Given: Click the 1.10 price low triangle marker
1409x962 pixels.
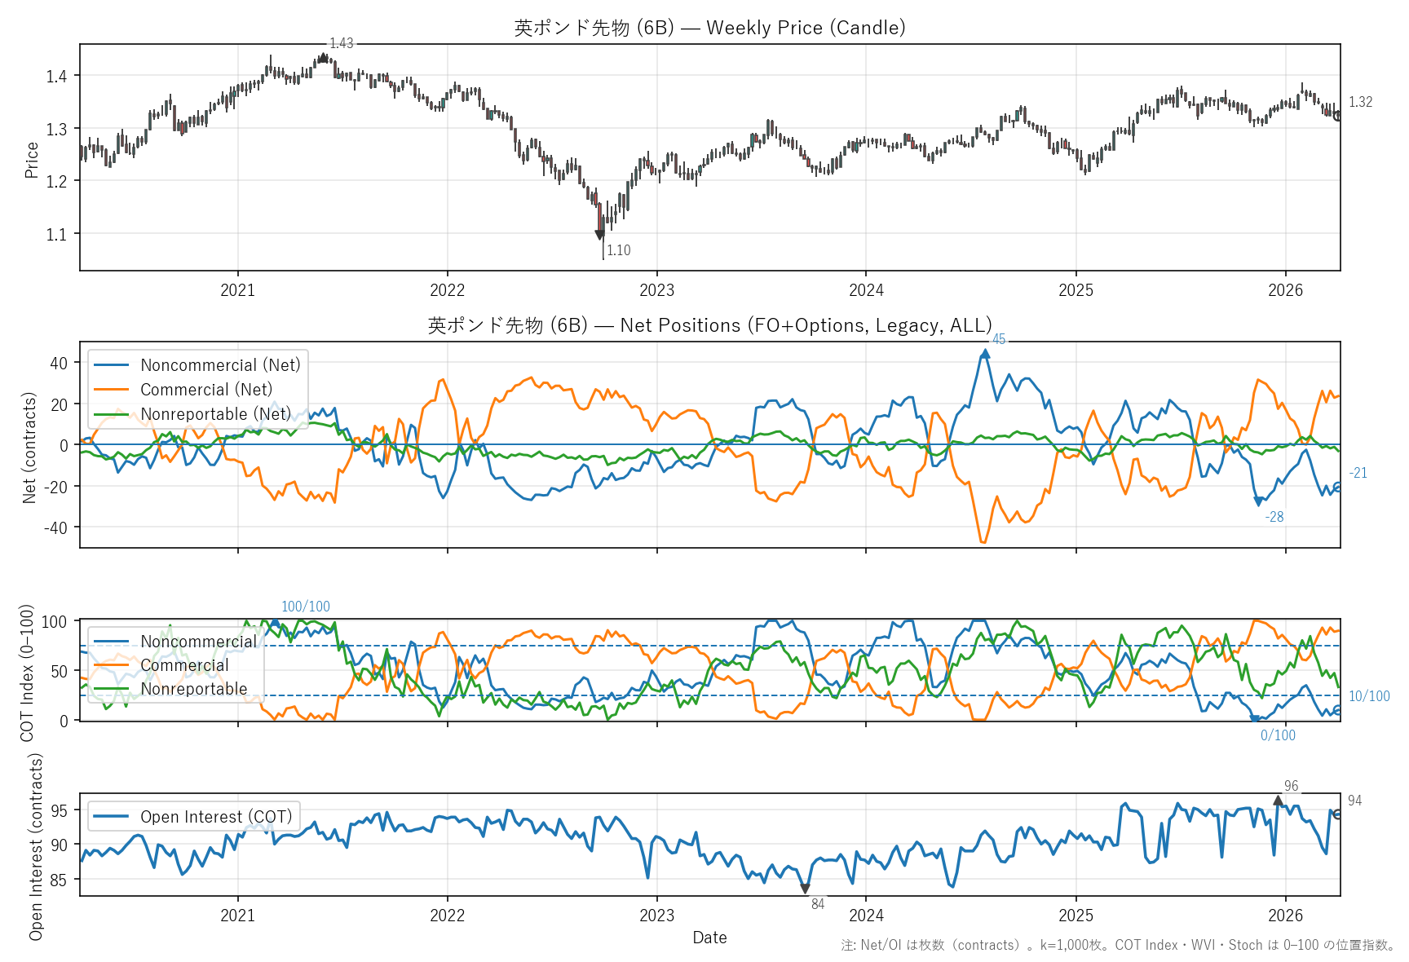Looking at the screenshot, I should pyautogui.click(x=600, y=236).
